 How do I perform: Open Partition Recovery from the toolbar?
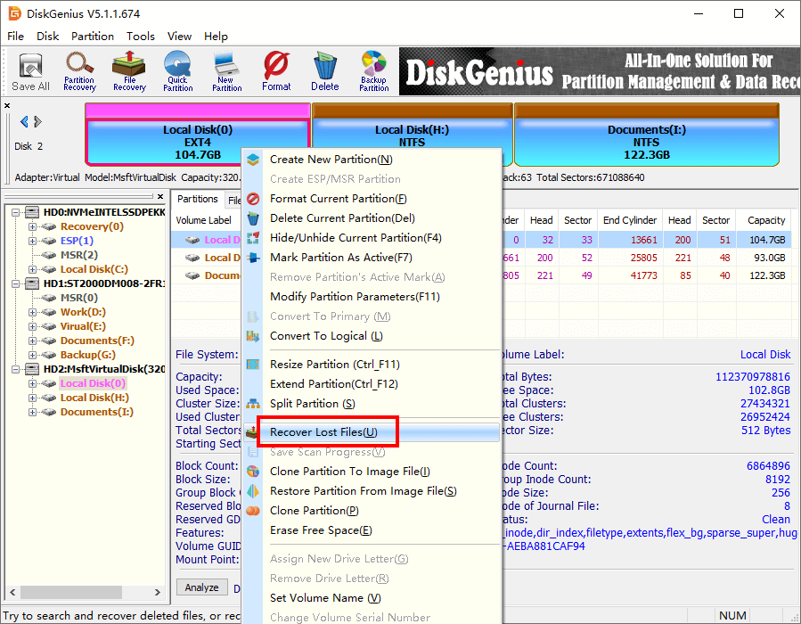pos(79,71)
